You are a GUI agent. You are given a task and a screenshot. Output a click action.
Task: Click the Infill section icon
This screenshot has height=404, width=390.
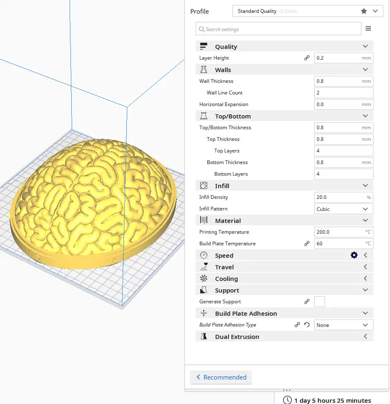pos(203,186)
